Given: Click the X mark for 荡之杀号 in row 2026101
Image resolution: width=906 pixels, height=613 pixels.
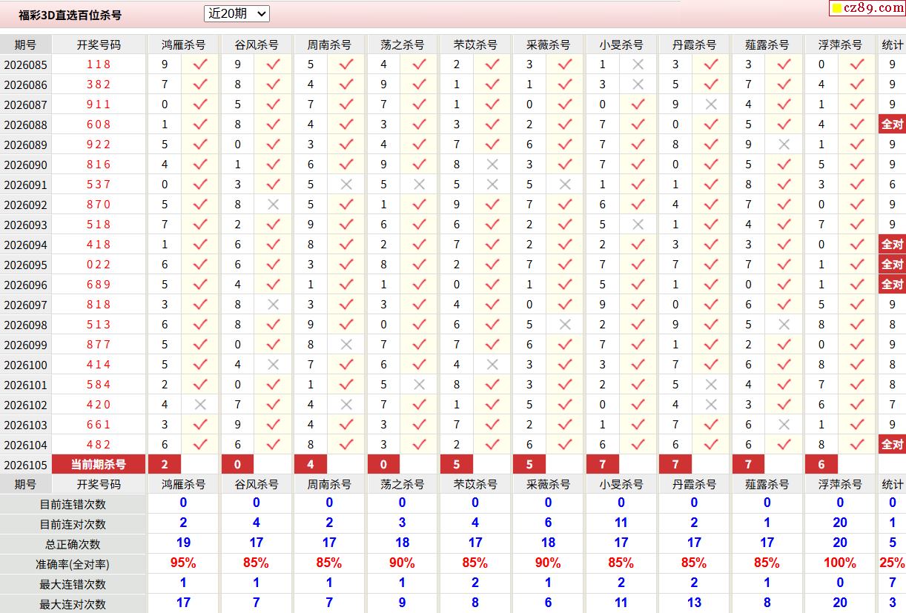Looking at the screenshot, I should point(419,385).
